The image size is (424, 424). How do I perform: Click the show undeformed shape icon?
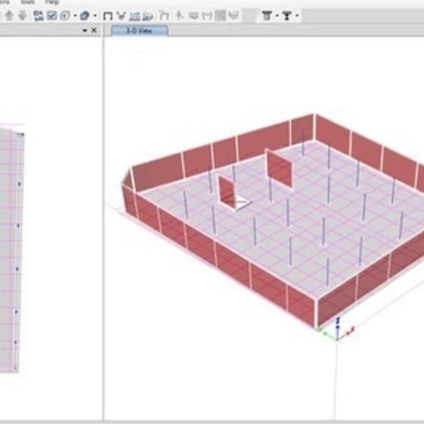point(108,16)
